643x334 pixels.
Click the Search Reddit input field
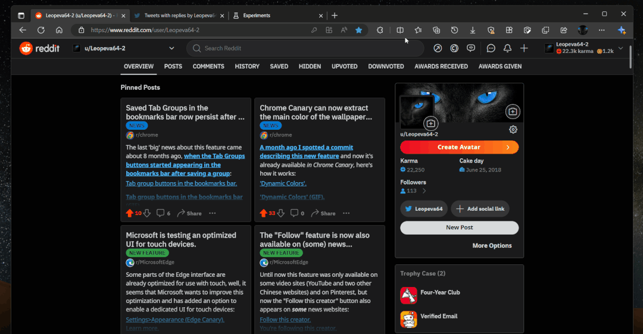[310, 48]
